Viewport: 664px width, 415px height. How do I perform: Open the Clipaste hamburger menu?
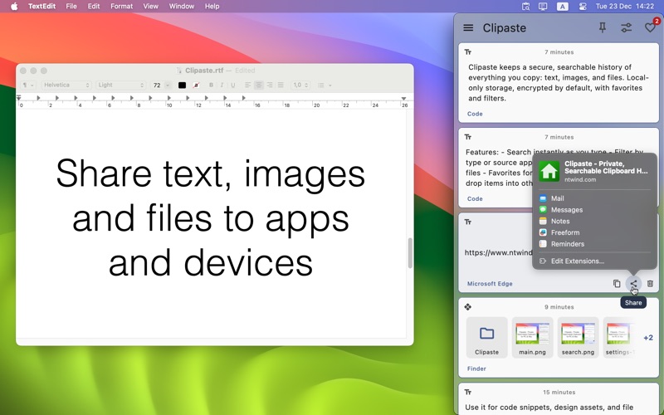point(468,28)
